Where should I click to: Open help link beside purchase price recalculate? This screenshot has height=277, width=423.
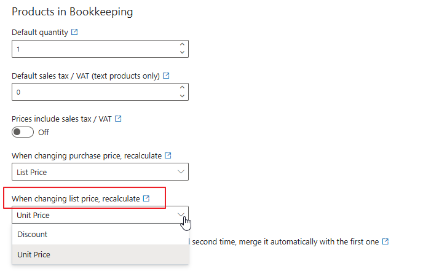click(168, 156)
